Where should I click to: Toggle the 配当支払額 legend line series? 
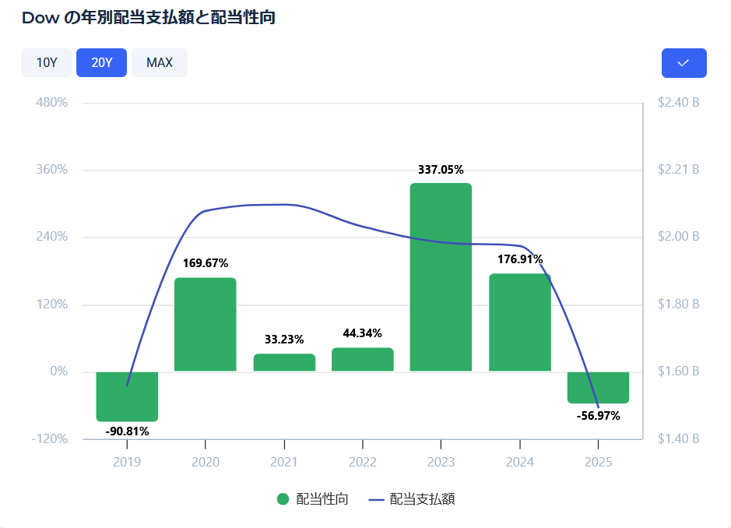pyautogui.click(x=412, y=499)
